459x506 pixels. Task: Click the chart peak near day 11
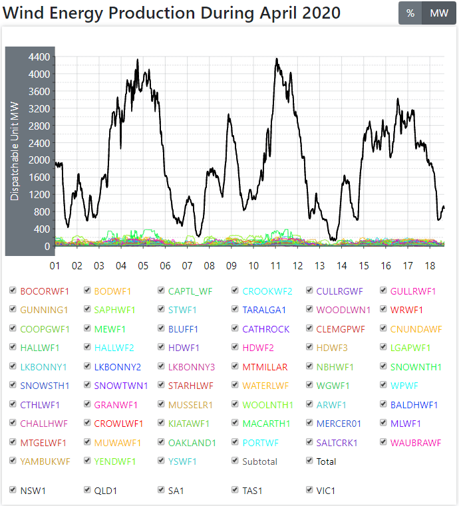pyautogui.click(x=277, y=59)
